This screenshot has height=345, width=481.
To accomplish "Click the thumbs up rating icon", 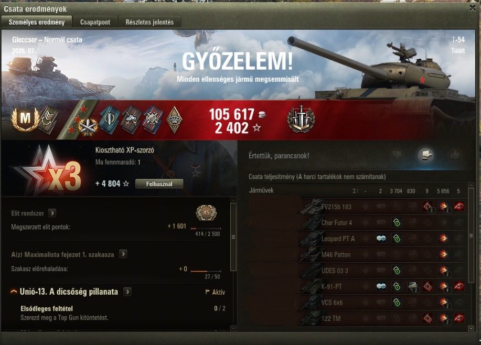I will pyautogui.click(x=455, y=155).
